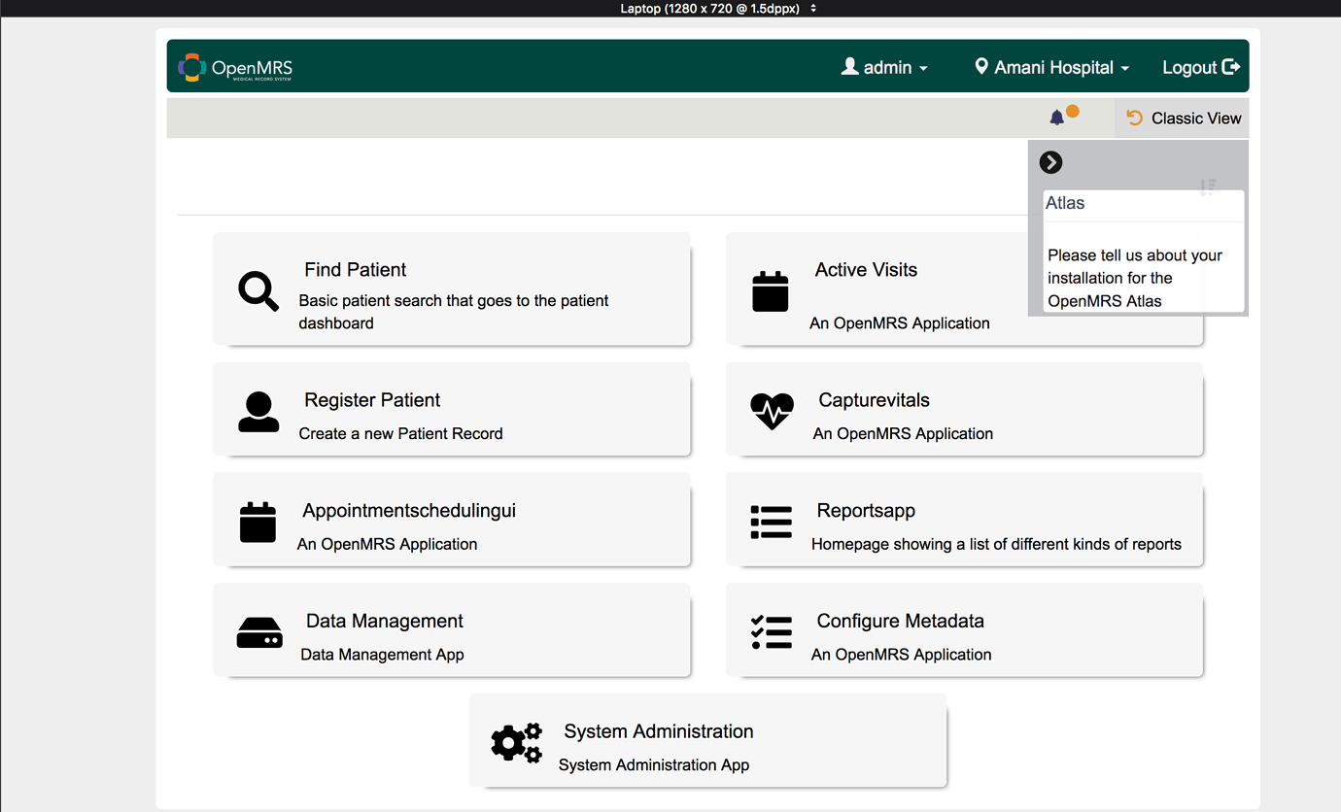
Task: Click the location pin beside Amani Hospital
Action: pos(983,66)
